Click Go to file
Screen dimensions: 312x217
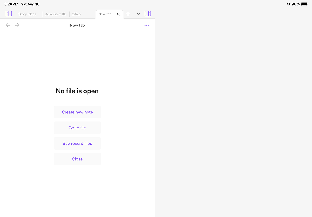tap(77, 128)
